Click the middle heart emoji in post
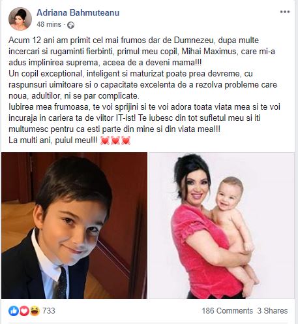Image resolution: width=298 pixels, height=324 pixels. click(x=115, y=140)
